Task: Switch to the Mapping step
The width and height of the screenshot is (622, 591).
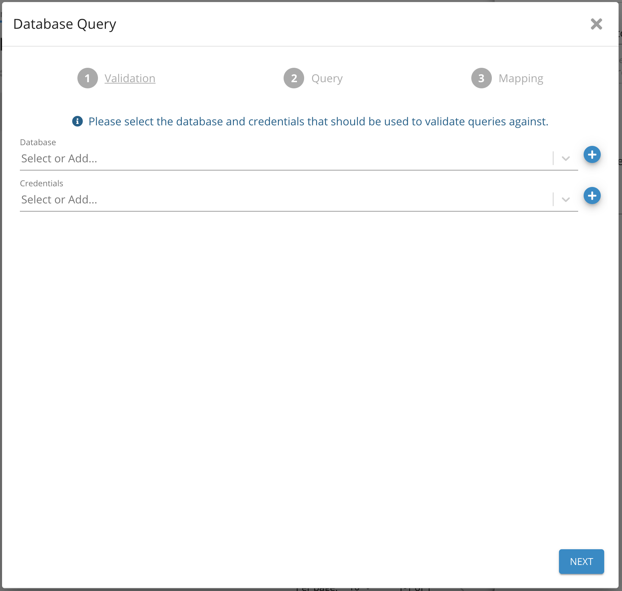Action: [x=521, y=78]
